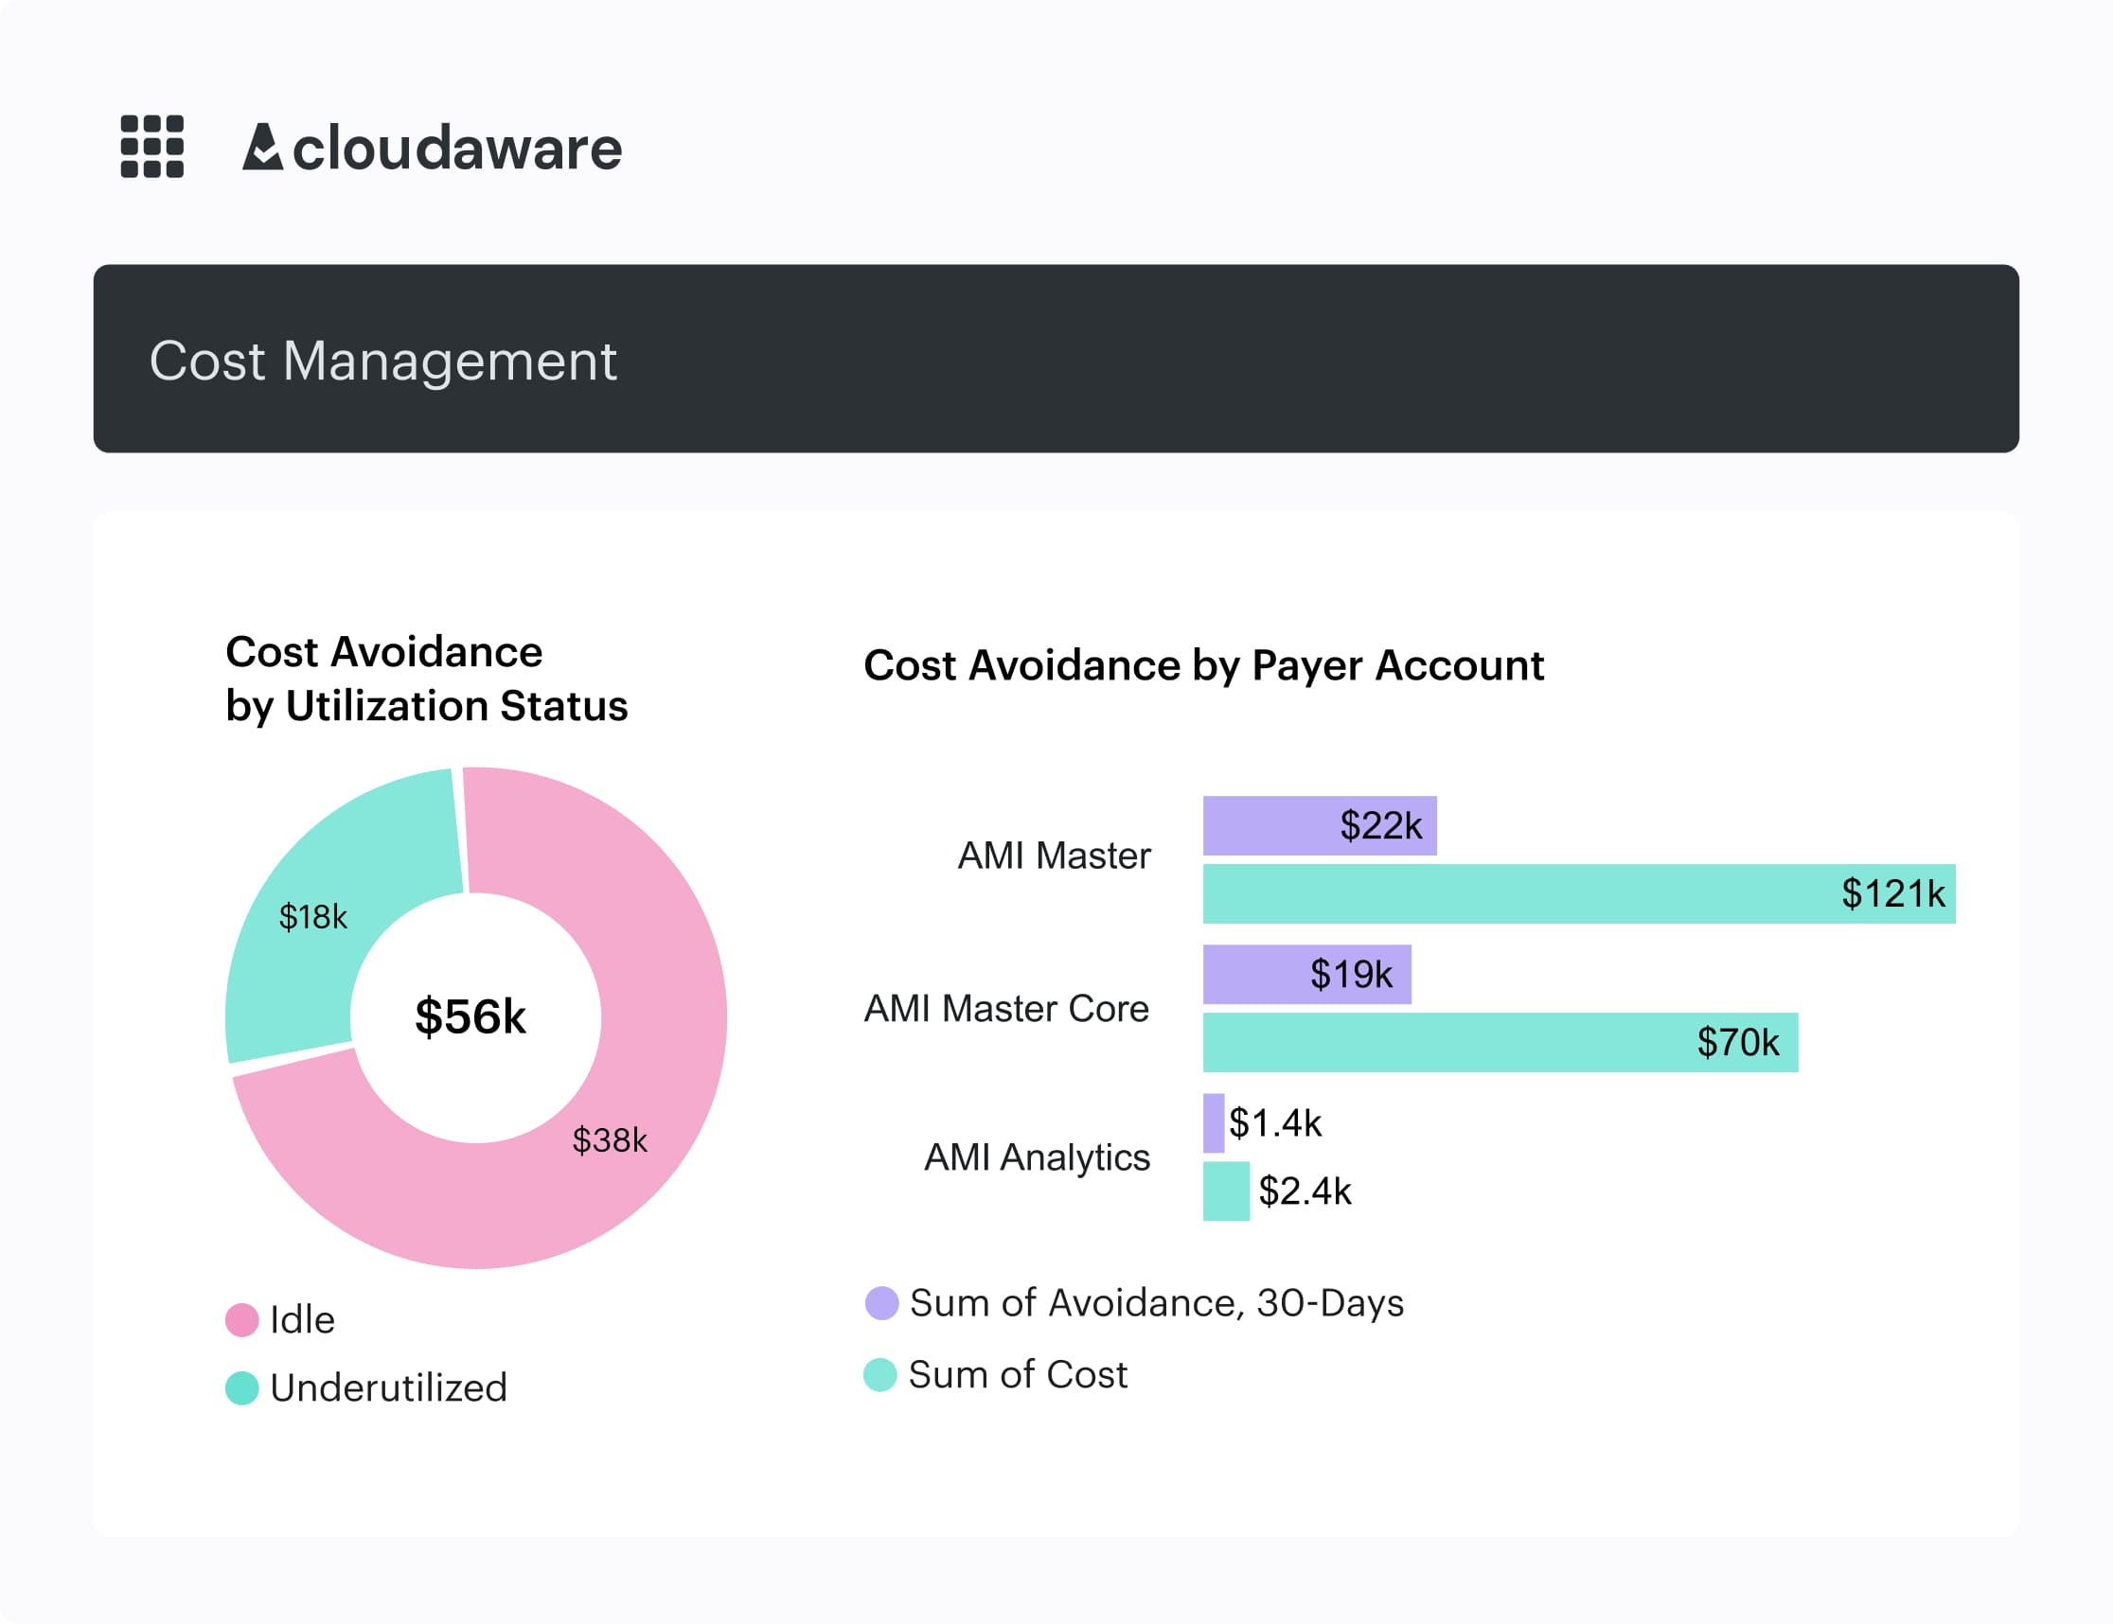Select the $56k donut chart center value

click(470, 1016)
